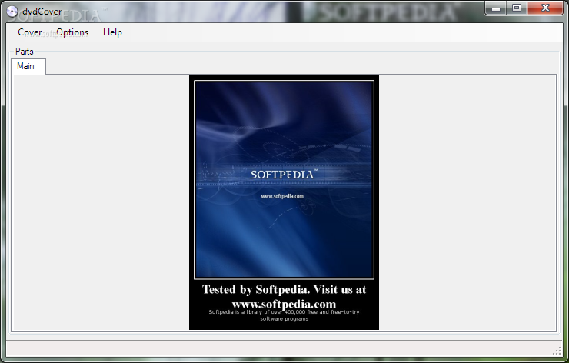Open the Cover menu

[x=30, y=32]
